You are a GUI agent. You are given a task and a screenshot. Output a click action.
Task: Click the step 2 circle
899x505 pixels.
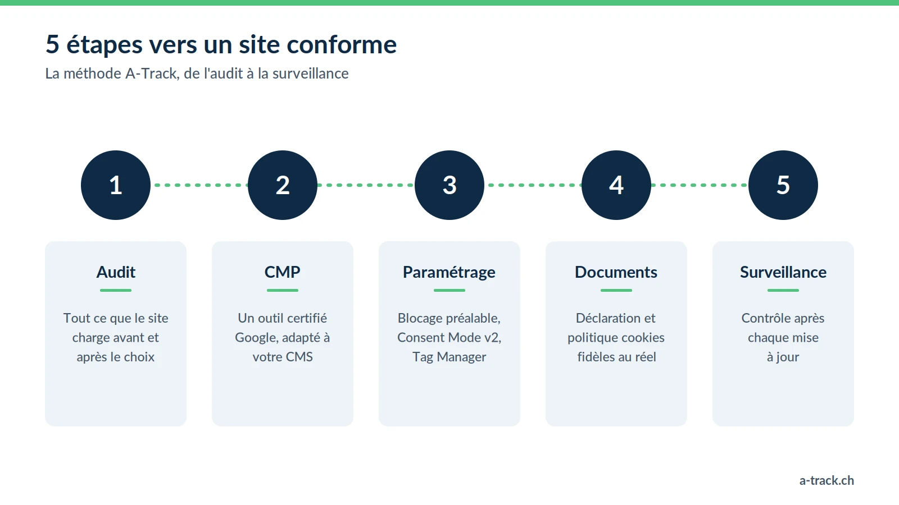pyautogui.click(x=283, y=185)
